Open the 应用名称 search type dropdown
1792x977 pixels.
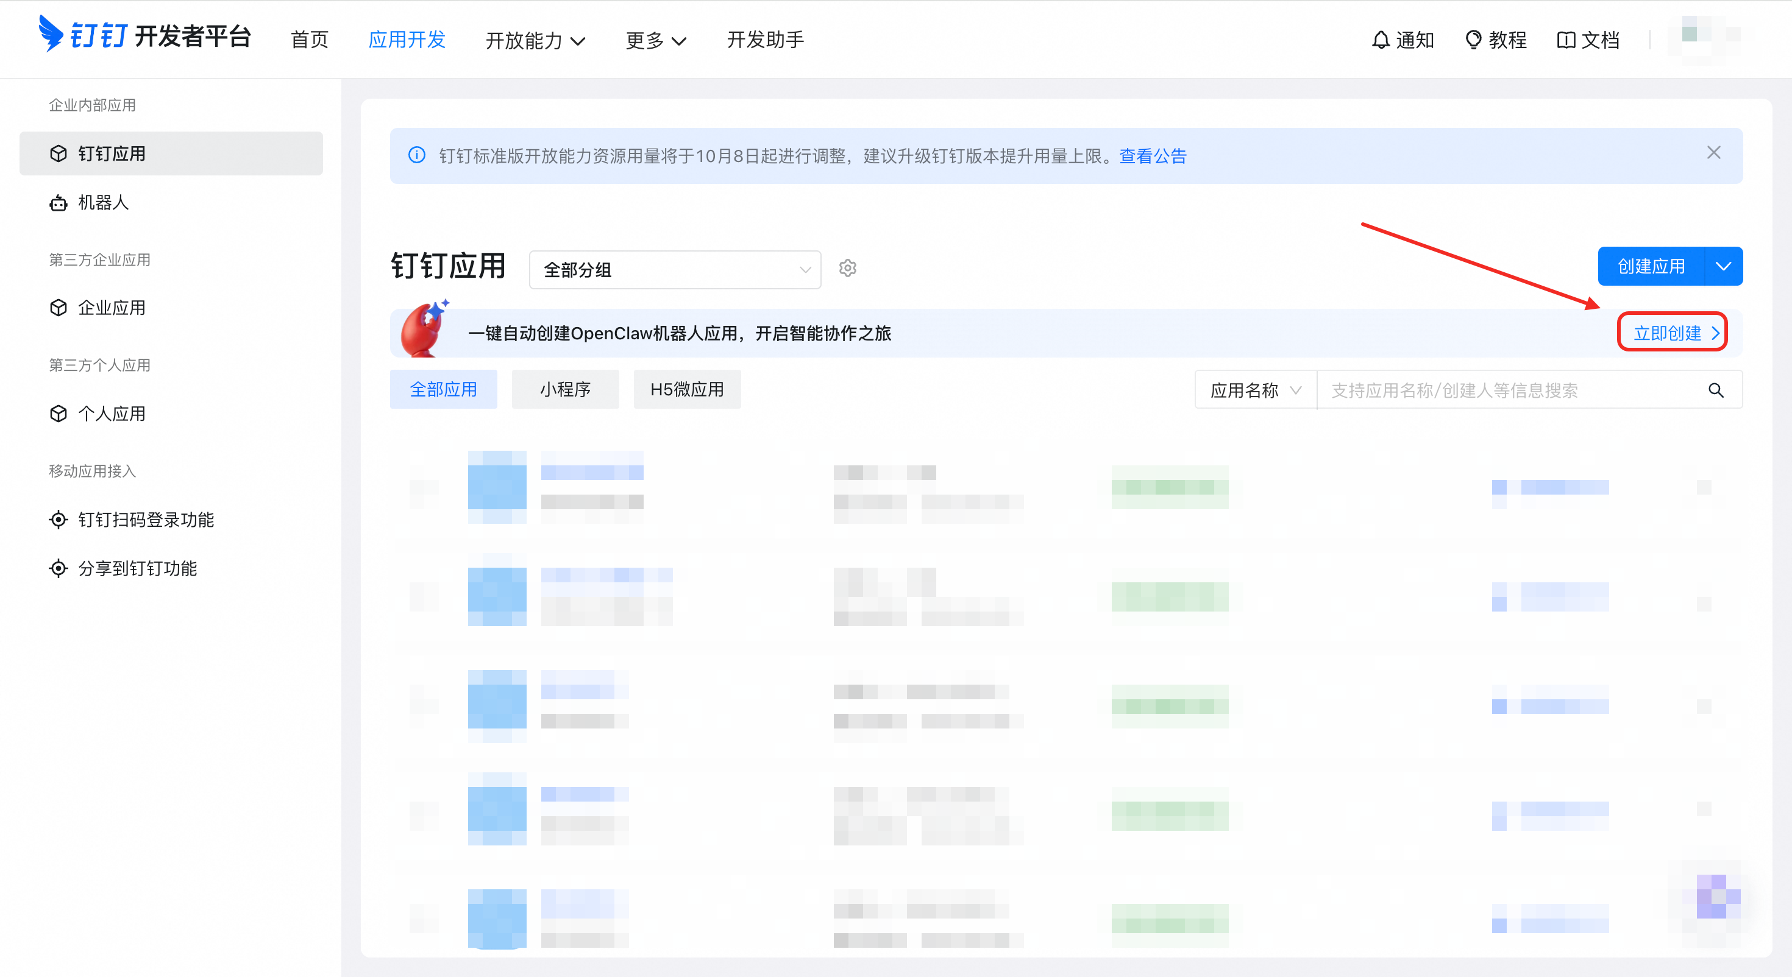(x=1255, y=390)
